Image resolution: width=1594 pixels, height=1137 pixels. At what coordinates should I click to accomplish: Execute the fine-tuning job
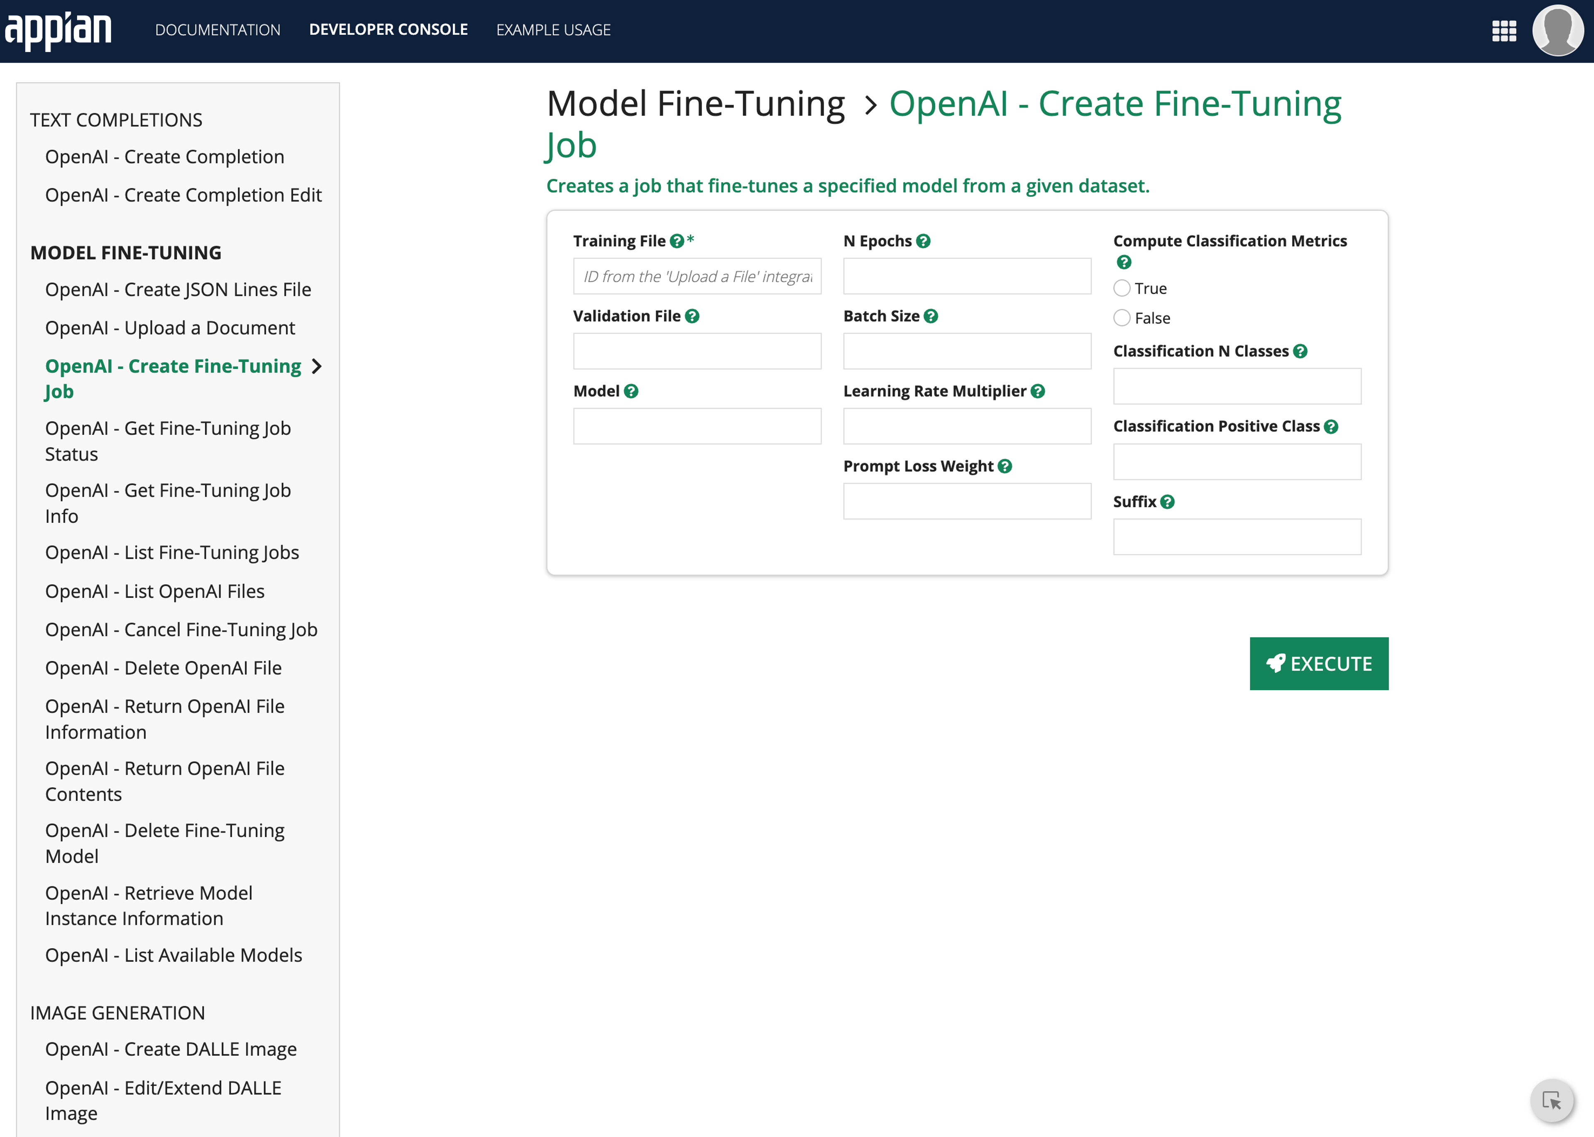(x=1319, y=664)
